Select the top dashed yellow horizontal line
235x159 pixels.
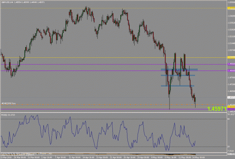[114, 8]
